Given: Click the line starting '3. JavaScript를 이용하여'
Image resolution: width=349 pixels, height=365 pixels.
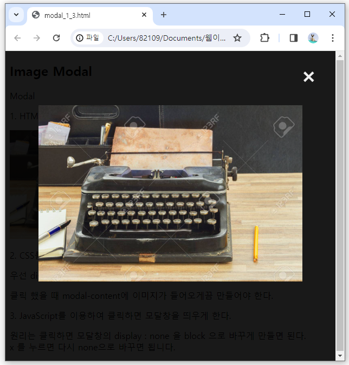Looking at the screenshot, I should tap(120, 316).
